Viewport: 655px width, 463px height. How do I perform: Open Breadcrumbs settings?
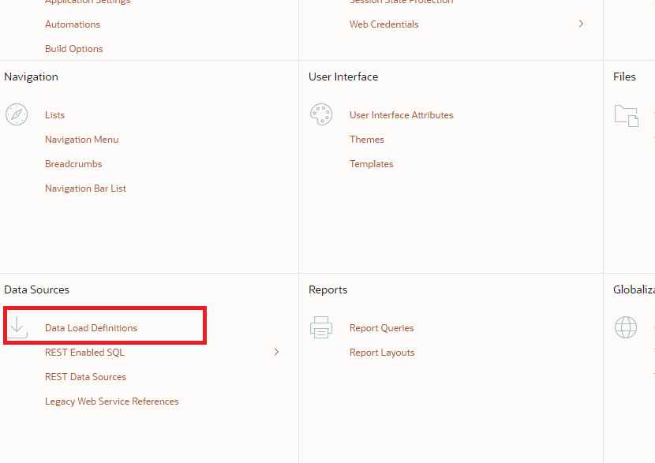[73, 164]
